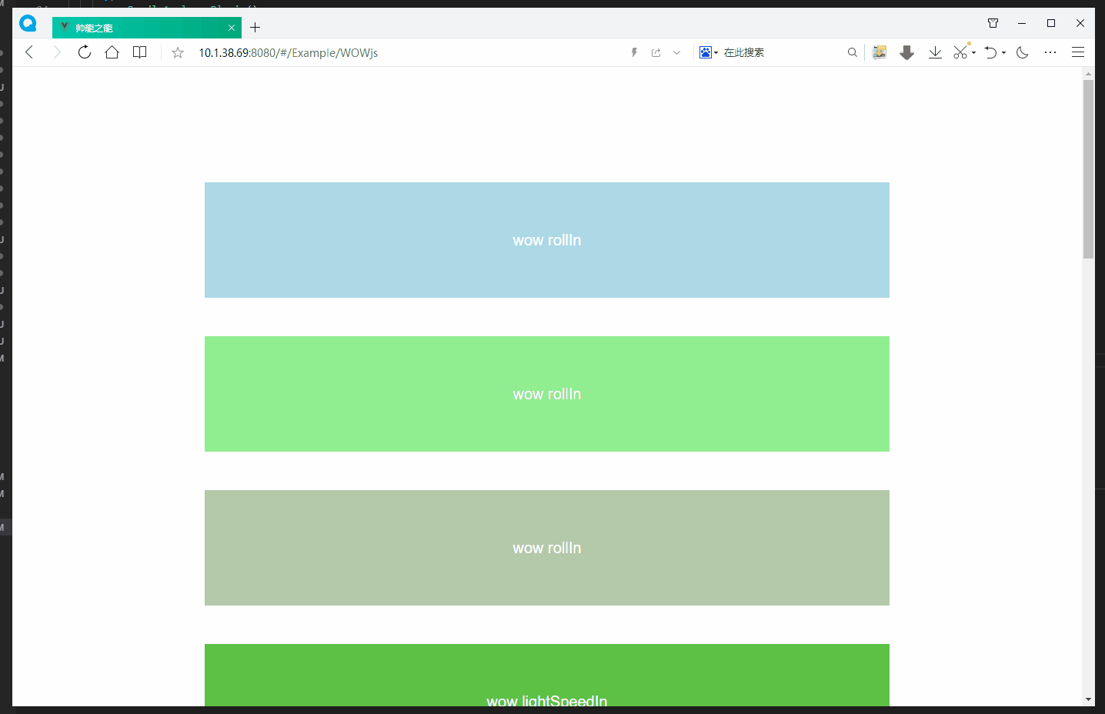This screenshot has width=1105, height=714.
Task: Click the sage gray-green wow rollIn block
Action: 547,548
